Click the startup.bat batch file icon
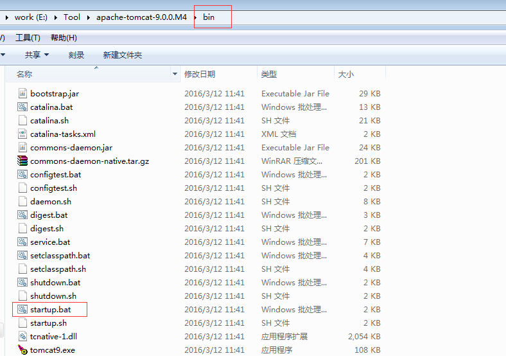This screenshot has height=356, width=506. click(x=22, y=310)
